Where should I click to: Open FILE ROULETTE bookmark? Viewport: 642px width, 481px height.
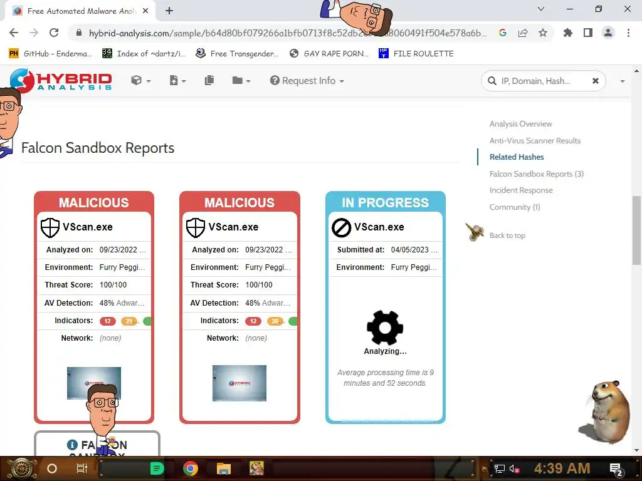(416, 54)
